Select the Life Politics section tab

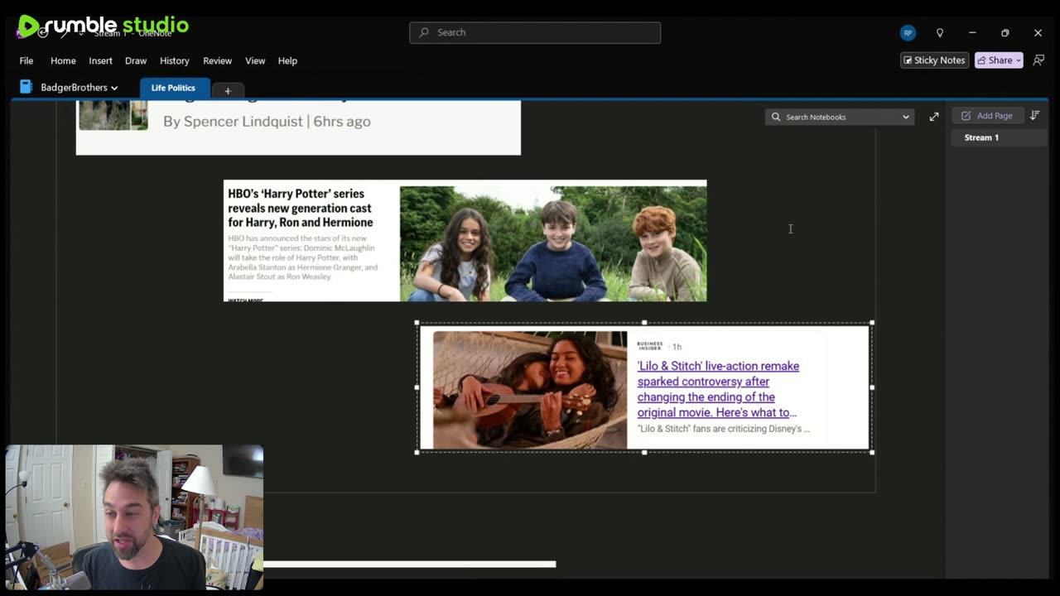[173, 88]
